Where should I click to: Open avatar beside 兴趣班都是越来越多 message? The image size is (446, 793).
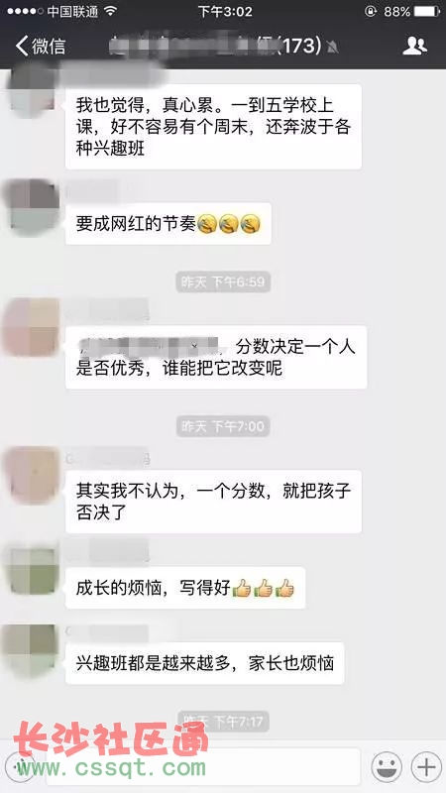click(x=32, y=651)
